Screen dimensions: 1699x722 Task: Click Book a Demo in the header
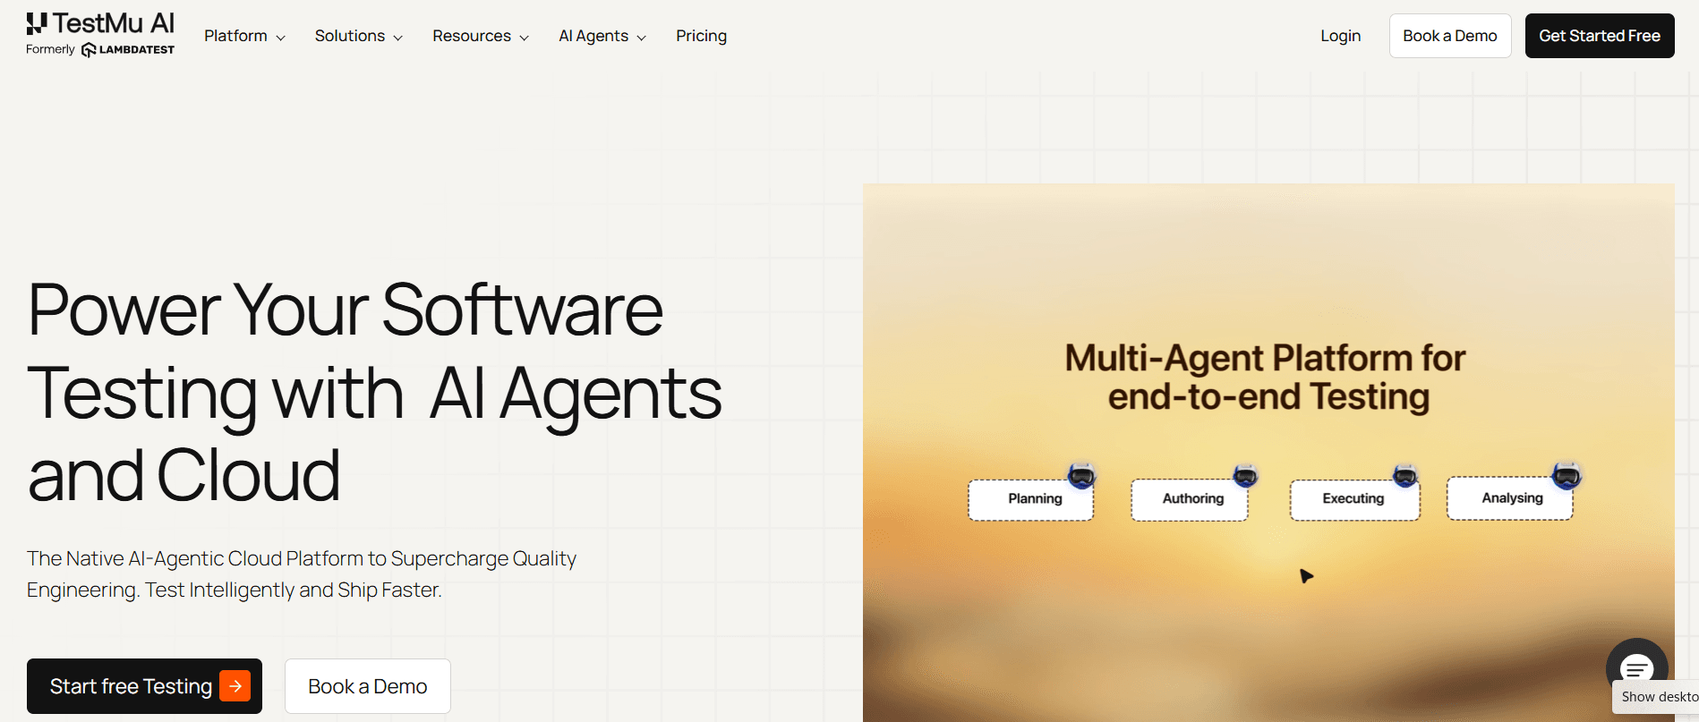(1449, 36)
